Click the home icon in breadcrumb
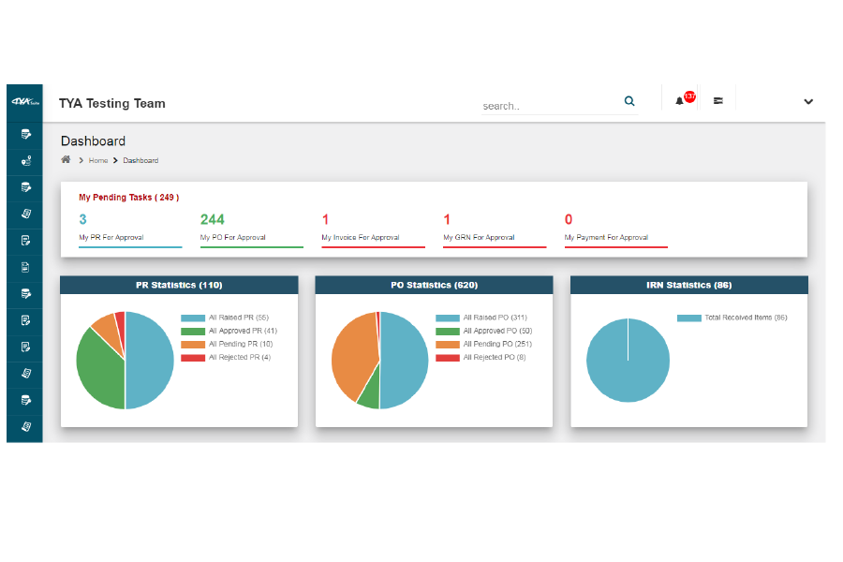This screenshot has width=843, height=562. [66, 160]
